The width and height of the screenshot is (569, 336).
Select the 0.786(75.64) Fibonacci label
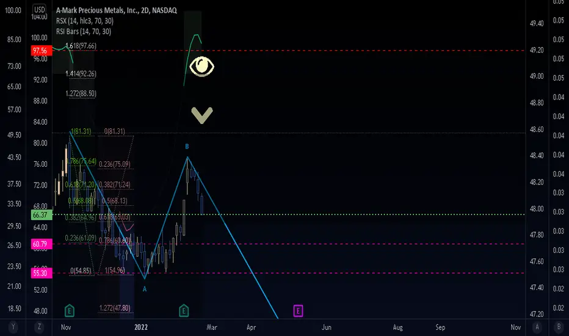tap(81, 161)
